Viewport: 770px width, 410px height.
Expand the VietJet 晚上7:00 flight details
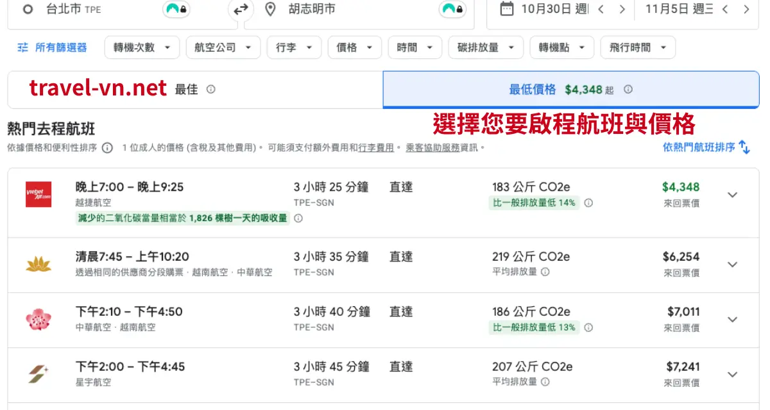(x=732, y=195)
